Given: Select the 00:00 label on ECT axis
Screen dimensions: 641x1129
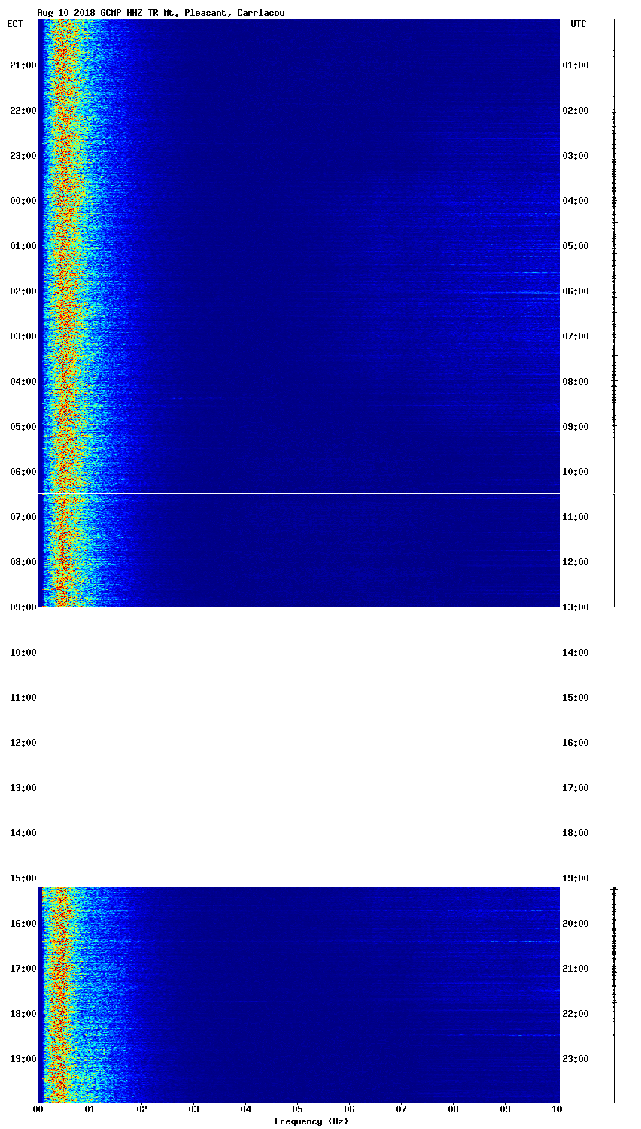Looking at the screenshot, I should [x=23, y=201].
